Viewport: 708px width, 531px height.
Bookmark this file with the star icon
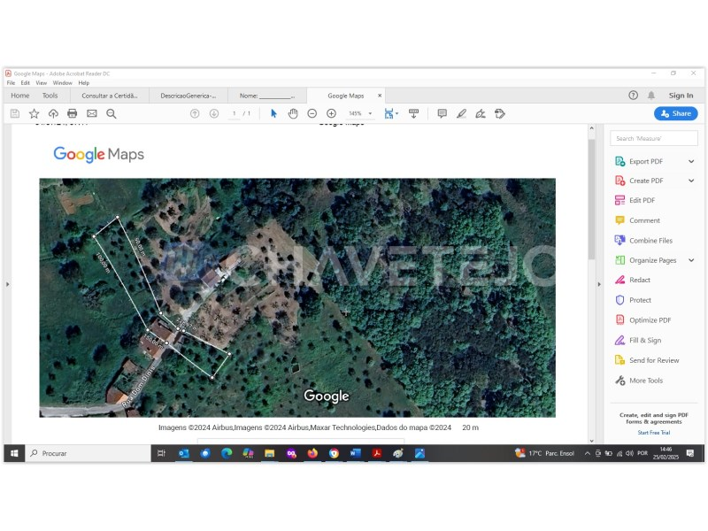tap(35, 113)
